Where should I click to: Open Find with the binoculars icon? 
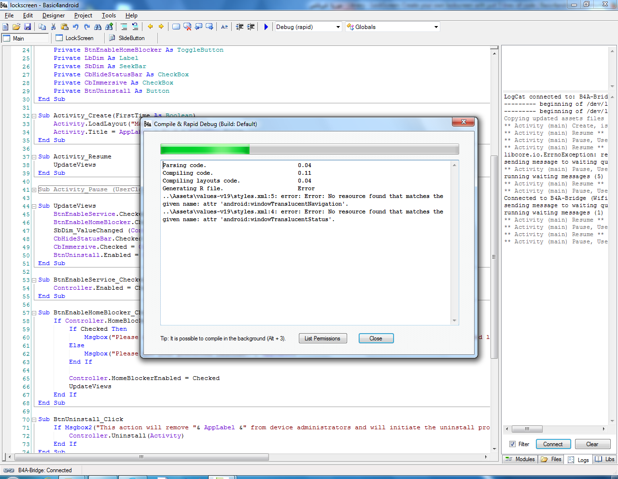pyautogui.click(x=98, y=27)
